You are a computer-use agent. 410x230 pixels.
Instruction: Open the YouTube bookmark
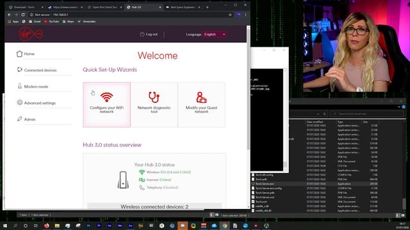click(x=51, y=22)
